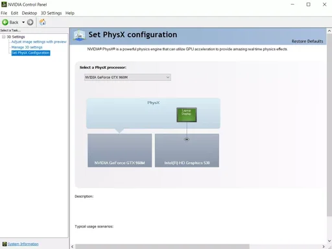Click the Intel(R) HD Graphics 530 box
Viewport: 332px width, 249px height.
[x=187, y=150]
